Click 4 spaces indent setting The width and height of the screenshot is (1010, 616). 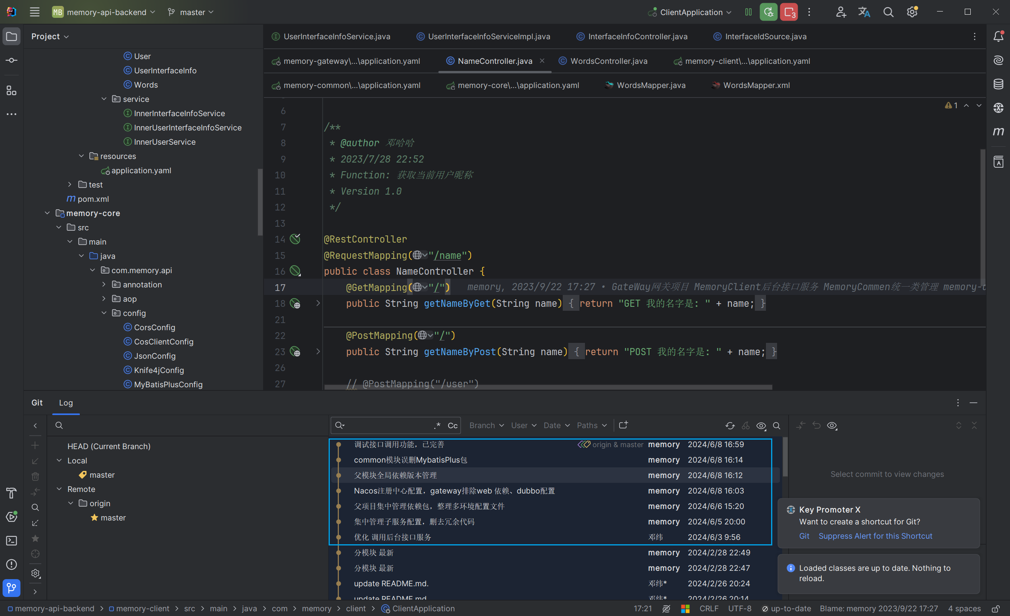tap(964, 608)
